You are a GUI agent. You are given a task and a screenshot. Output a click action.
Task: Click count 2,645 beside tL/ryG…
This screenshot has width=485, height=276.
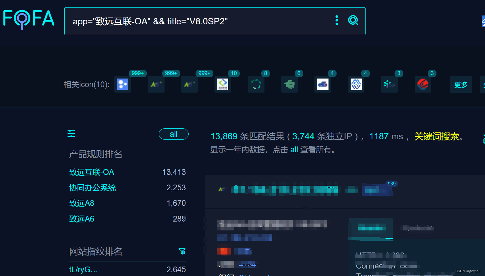176,270
